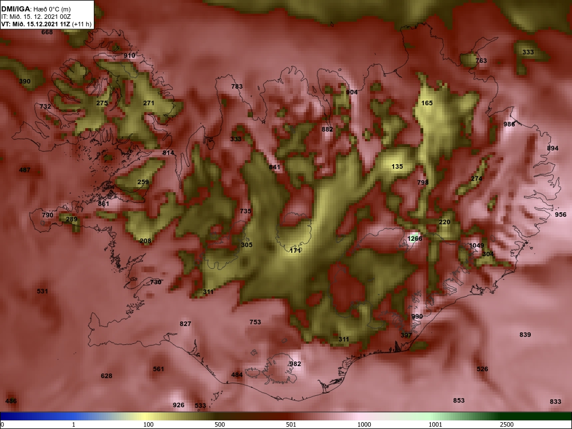Click the colour scale label 2500

[507, 424]
